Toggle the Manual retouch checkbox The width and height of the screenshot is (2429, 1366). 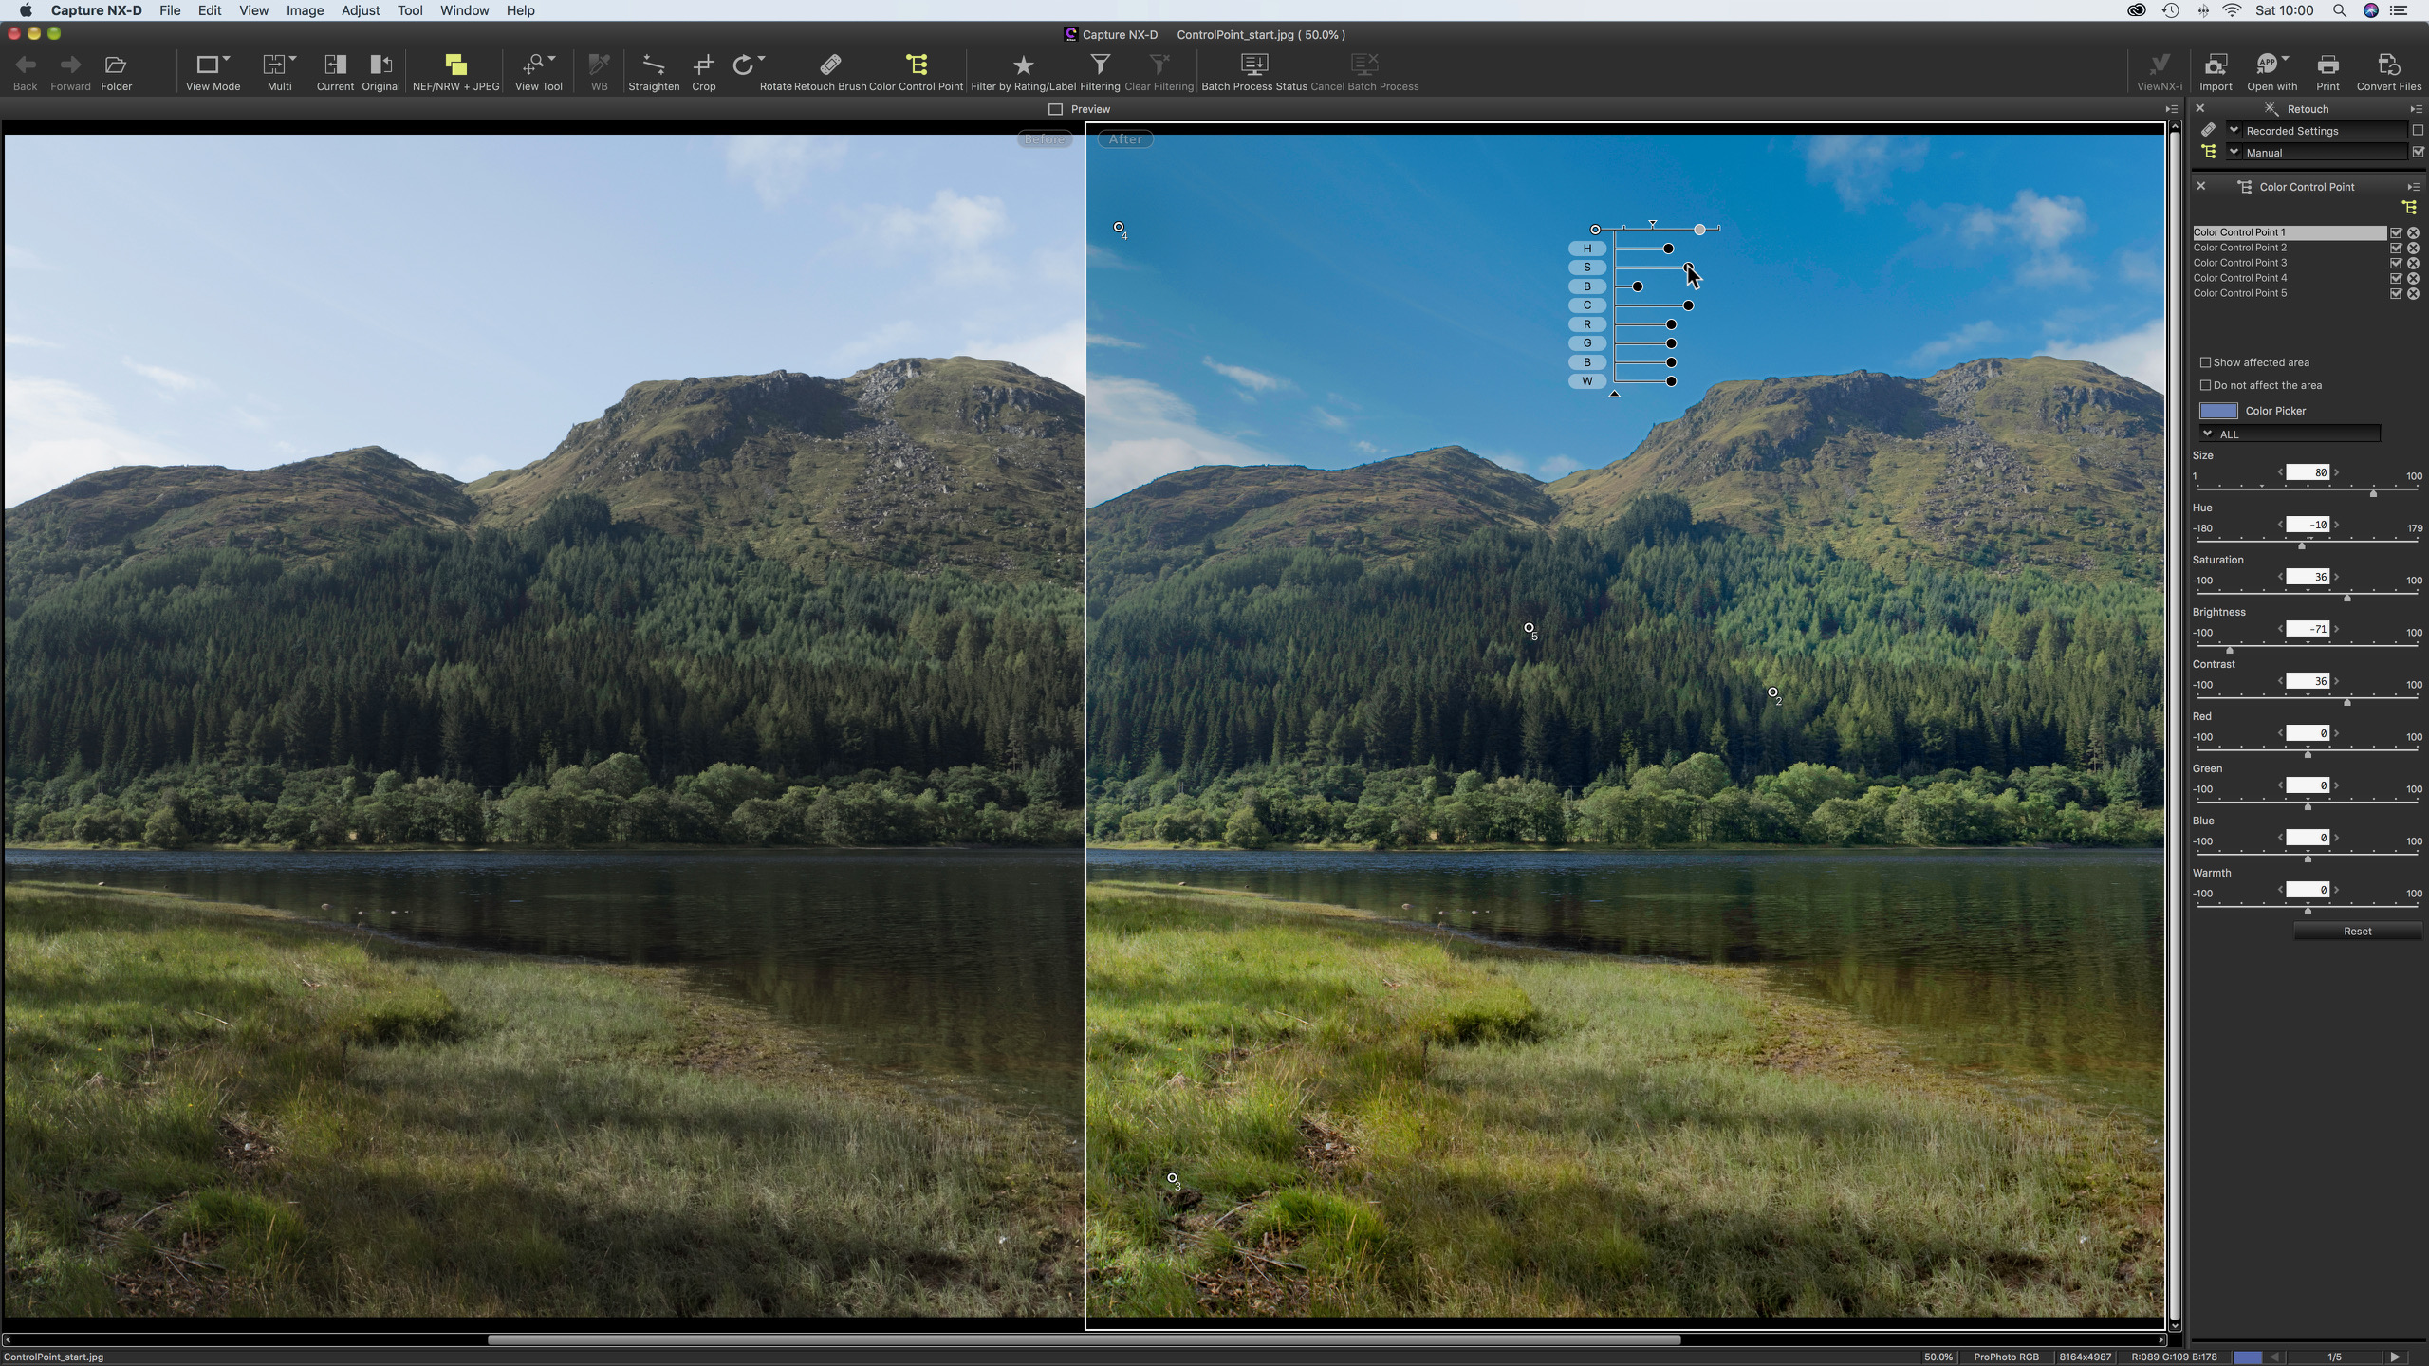[2417, 152]
